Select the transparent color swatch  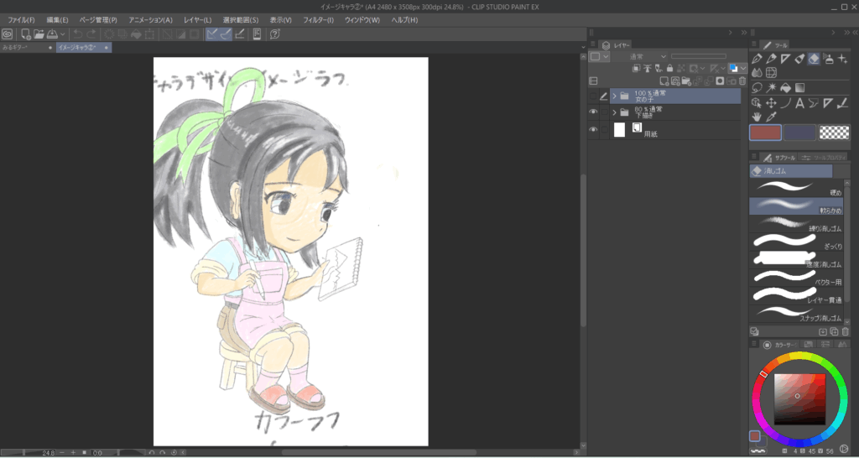(834, 133)
